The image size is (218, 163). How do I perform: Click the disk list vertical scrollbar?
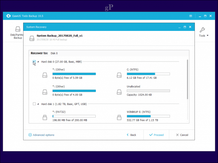click(x=187, y=79)
